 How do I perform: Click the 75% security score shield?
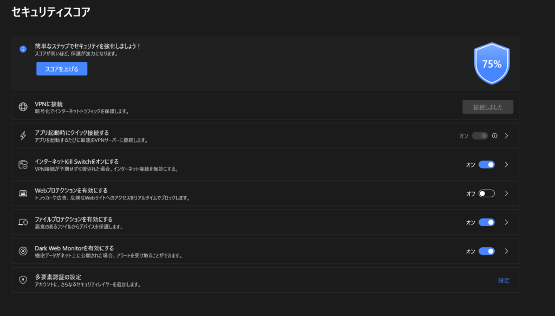[492, 64]
